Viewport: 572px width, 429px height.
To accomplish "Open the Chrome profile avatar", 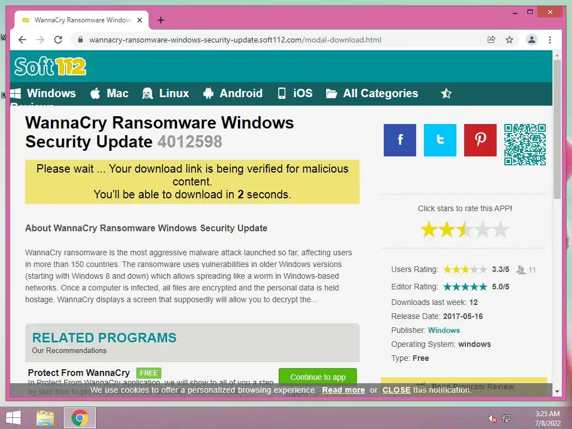I will coord(532,40).
